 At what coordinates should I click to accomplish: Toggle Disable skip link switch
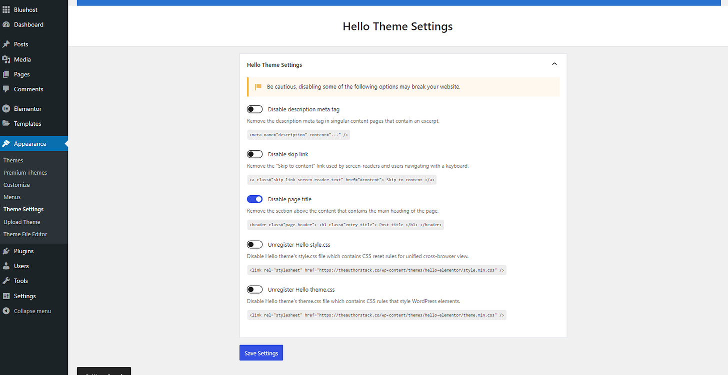click(254, 154)
